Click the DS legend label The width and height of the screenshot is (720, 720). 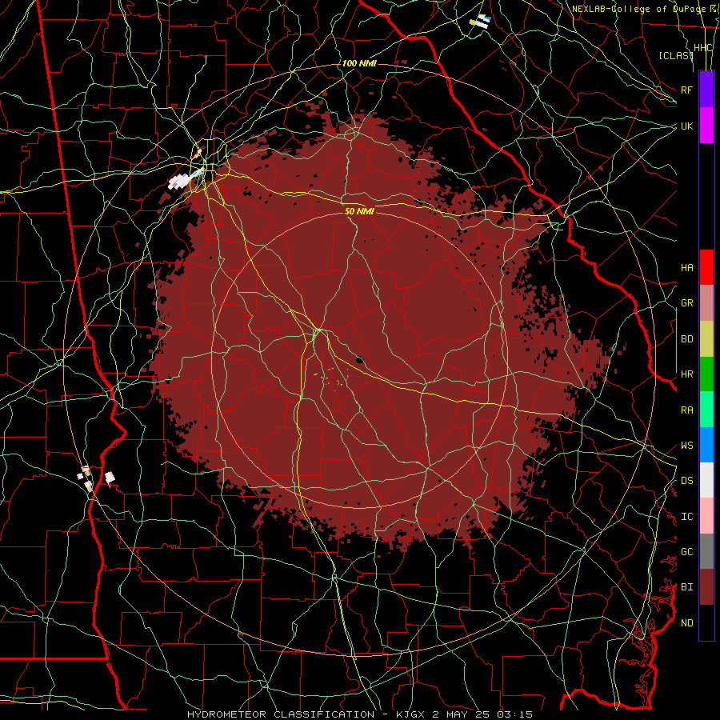pyautogui.click(x=687, y=481)
